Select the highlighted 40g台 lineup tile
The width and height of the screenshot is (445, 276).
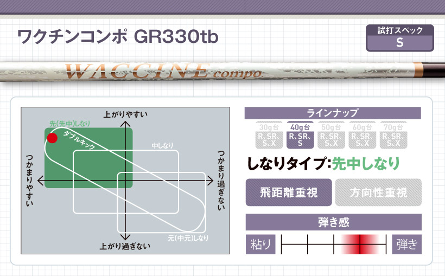pos(301,135)
